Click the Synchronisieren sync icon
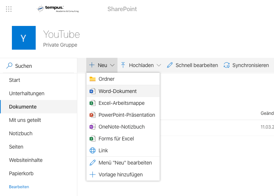 [x=227, y=65]
